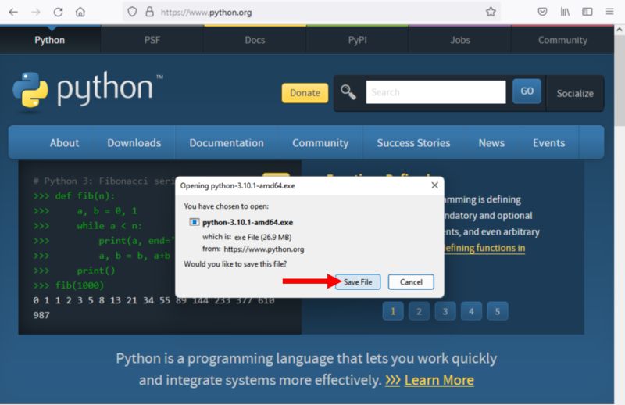Open the Pocket save icon
Viewport: 625px width, 405px height.
[x=542, y=12]
